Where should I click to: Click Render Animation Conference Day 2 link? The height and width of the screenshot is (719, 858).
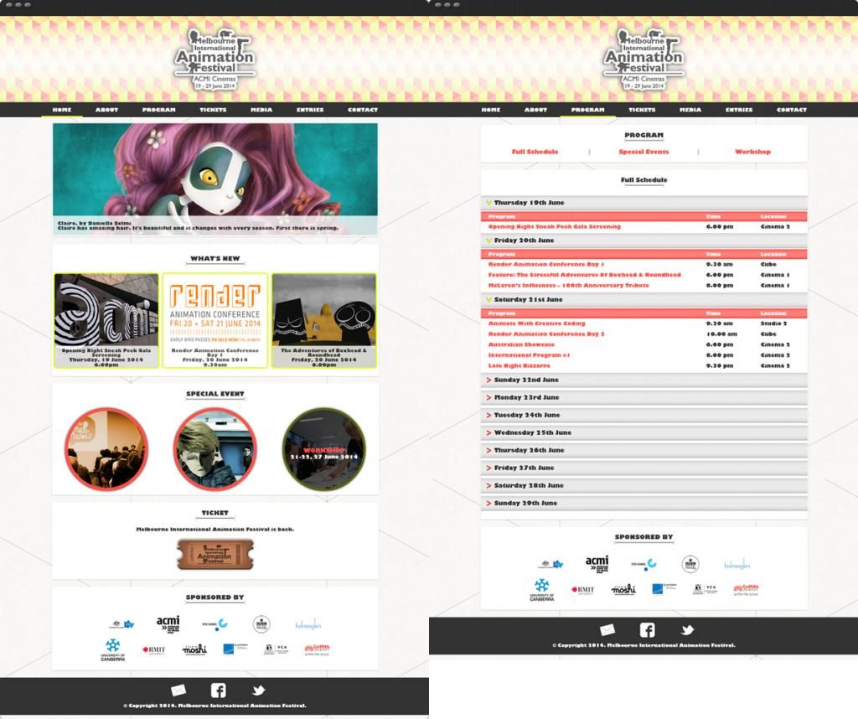pos(545,334)
